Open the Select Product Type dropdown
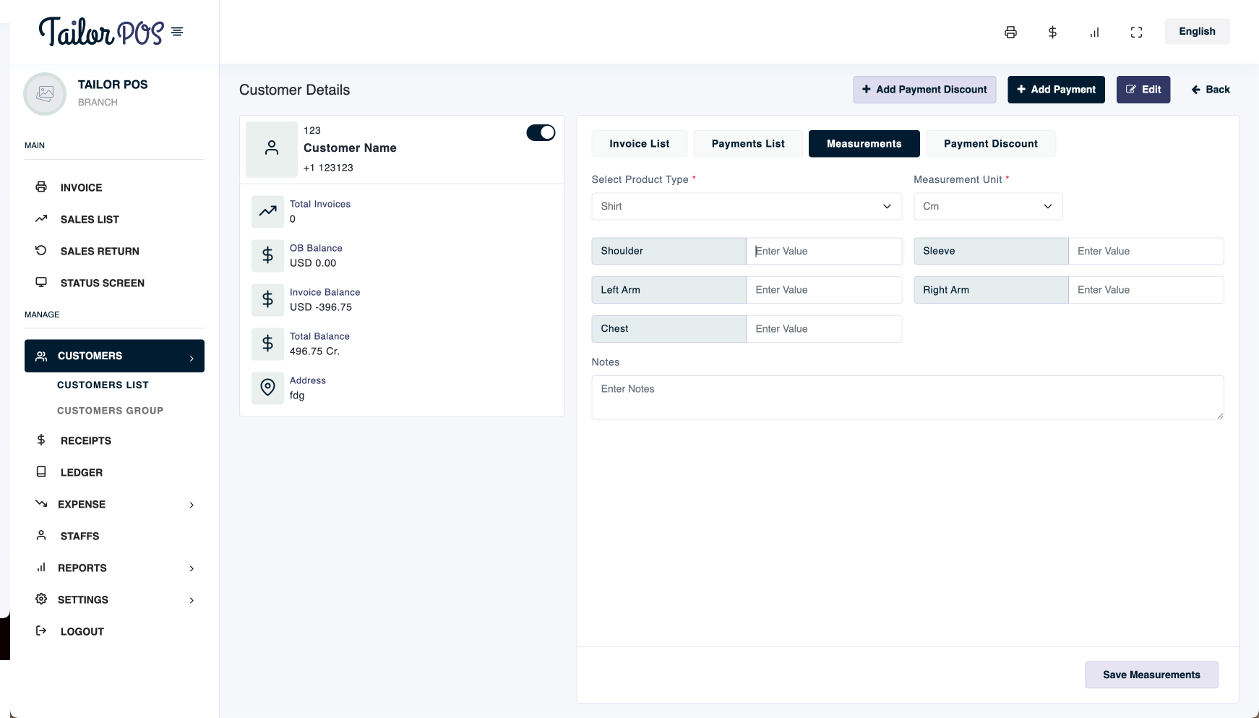 (746, 206)
